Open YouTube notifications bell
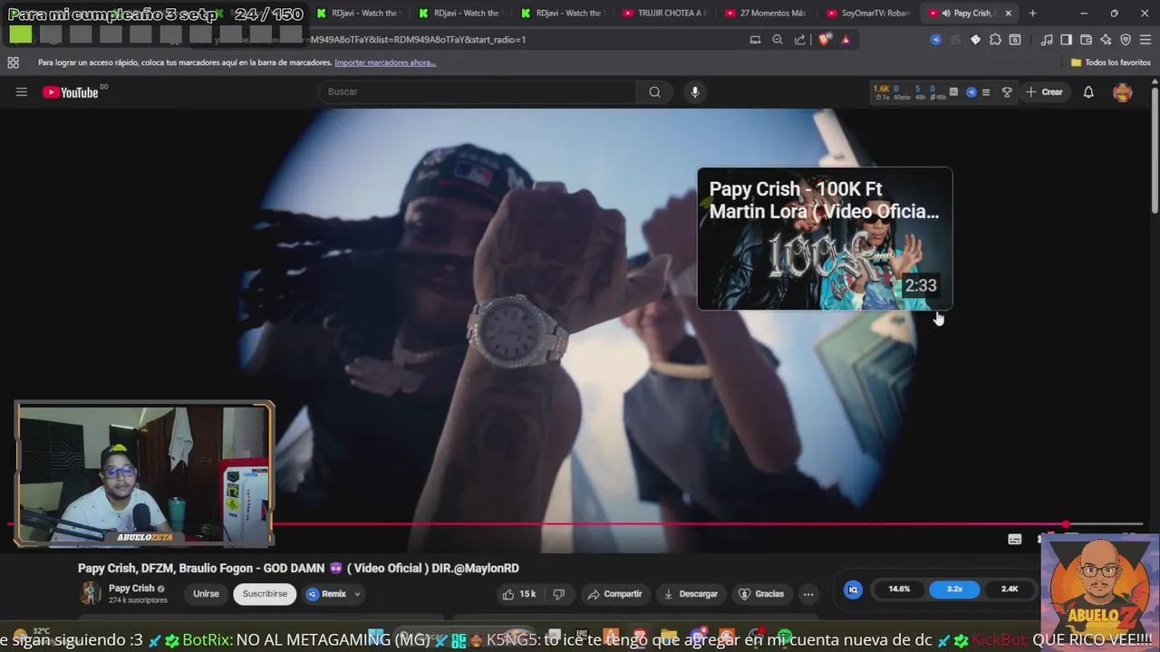This screenshot has height=652, width=1160. 1088,91
